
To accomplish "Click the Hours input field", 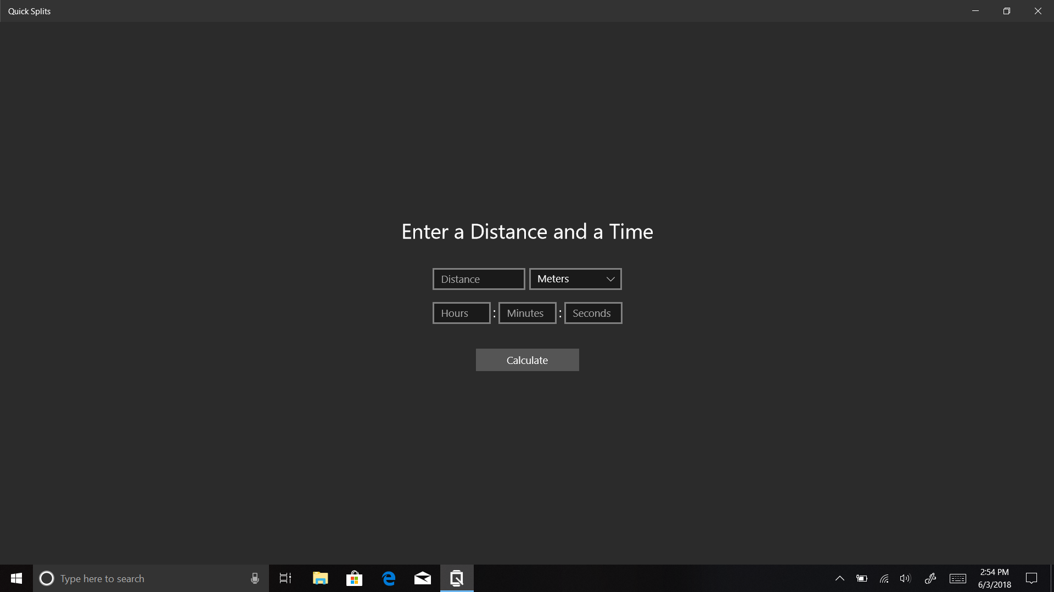I will coord(461,313).
